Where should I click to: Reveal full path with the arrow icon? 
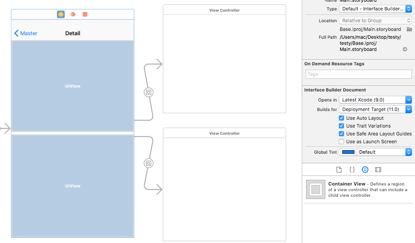click(x=405, y=49)
